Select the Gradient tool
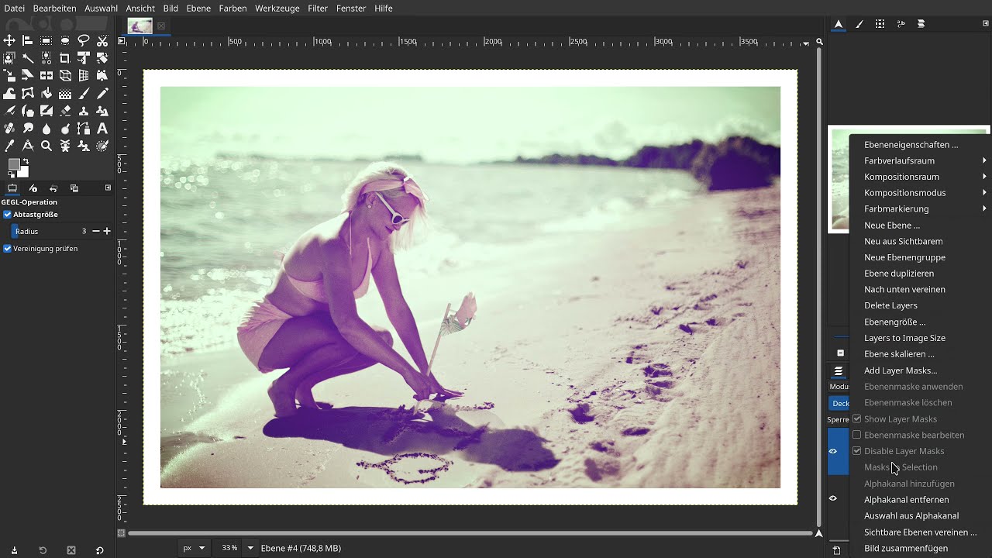The height and width of the screenshot is (558, 992). (65, 93)
